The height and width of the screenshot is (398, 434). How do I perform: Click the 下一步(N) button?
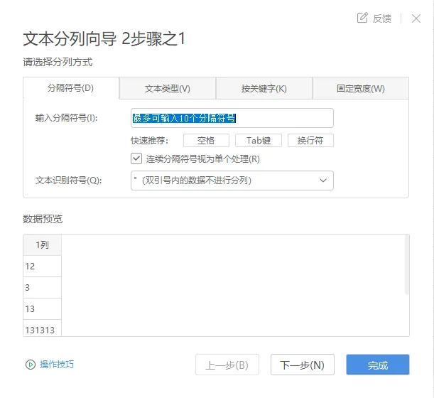point(302,365)
